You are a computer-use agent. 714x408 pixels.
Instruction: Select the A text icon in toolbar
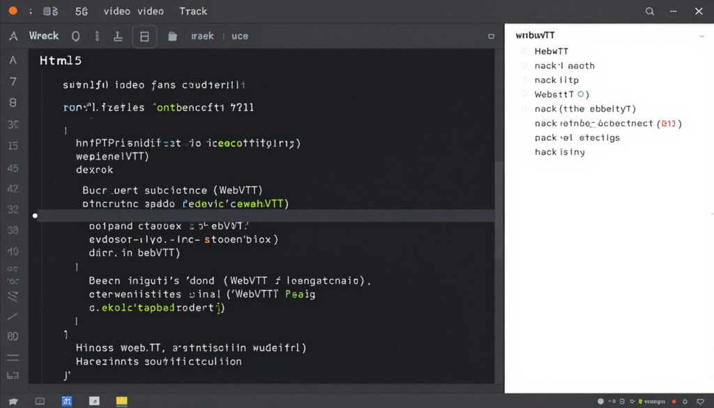[14, 36]
